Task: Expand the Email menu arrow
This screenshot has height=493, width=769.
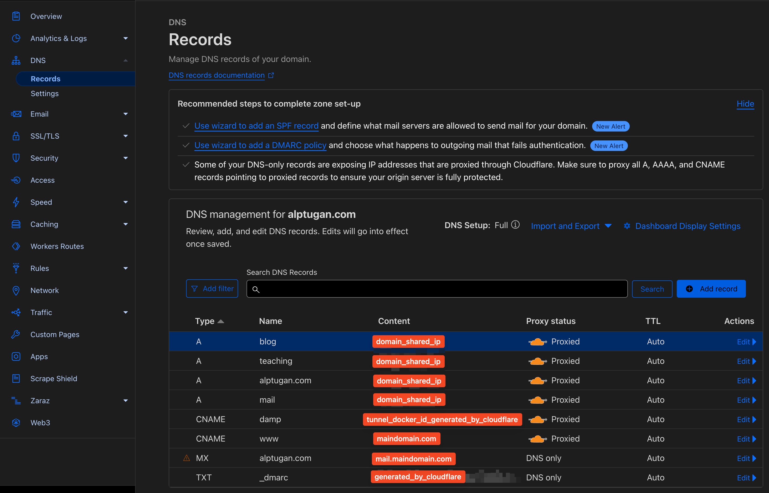Action: [126, 114]
